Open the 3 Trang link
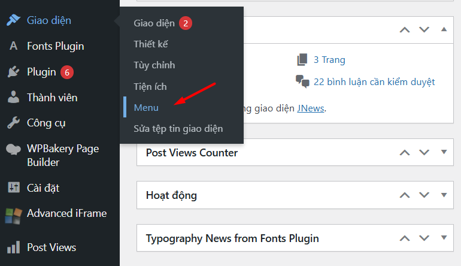This screenshot has height=266, width=461. click(329, 60)
